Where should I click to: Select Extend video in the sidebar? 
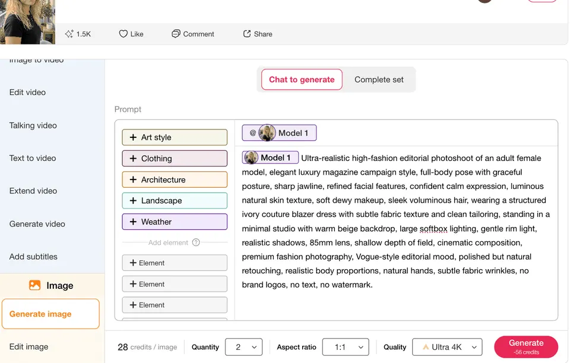point(33,191)
